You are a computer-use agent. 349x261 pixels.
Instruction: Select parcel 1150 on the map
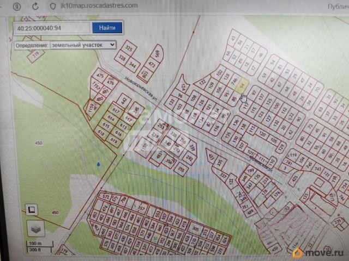tap(144, 147)
